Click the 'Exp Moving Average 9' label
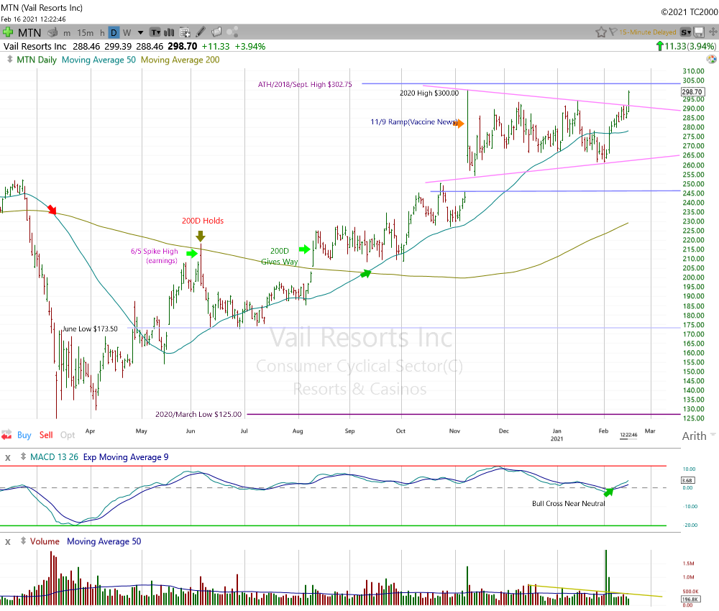719x611 pixels. coord(126,457)
